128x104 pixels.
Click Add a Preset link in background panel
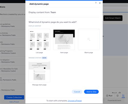(14, 102)
